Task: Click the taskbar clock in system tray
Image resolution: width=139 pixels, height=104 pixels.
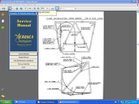Action: pos(134,102)
